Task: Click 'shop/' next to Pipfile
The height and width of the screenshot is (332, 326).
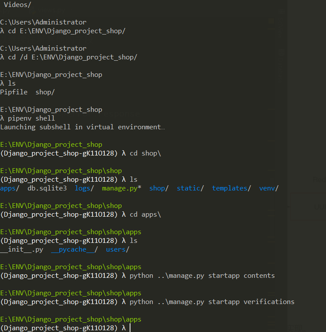Action: (45, 92)
